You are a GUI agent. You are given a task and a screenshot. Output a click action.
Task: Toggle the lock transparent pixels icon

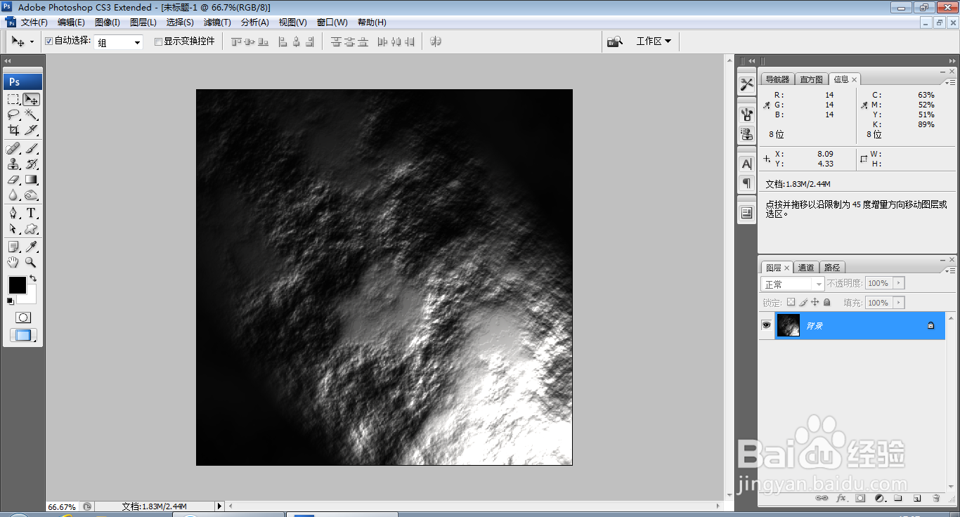click(791, 302)
